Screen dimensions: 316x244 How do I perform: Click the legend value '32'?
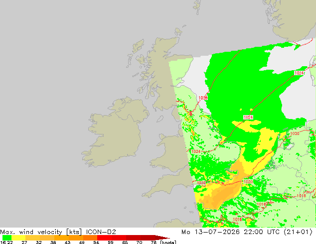[x=39, y=242]
